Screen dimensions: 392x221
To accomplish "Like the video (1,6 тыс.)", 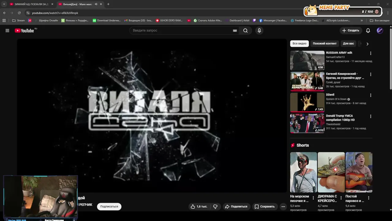I will (199, 207).
